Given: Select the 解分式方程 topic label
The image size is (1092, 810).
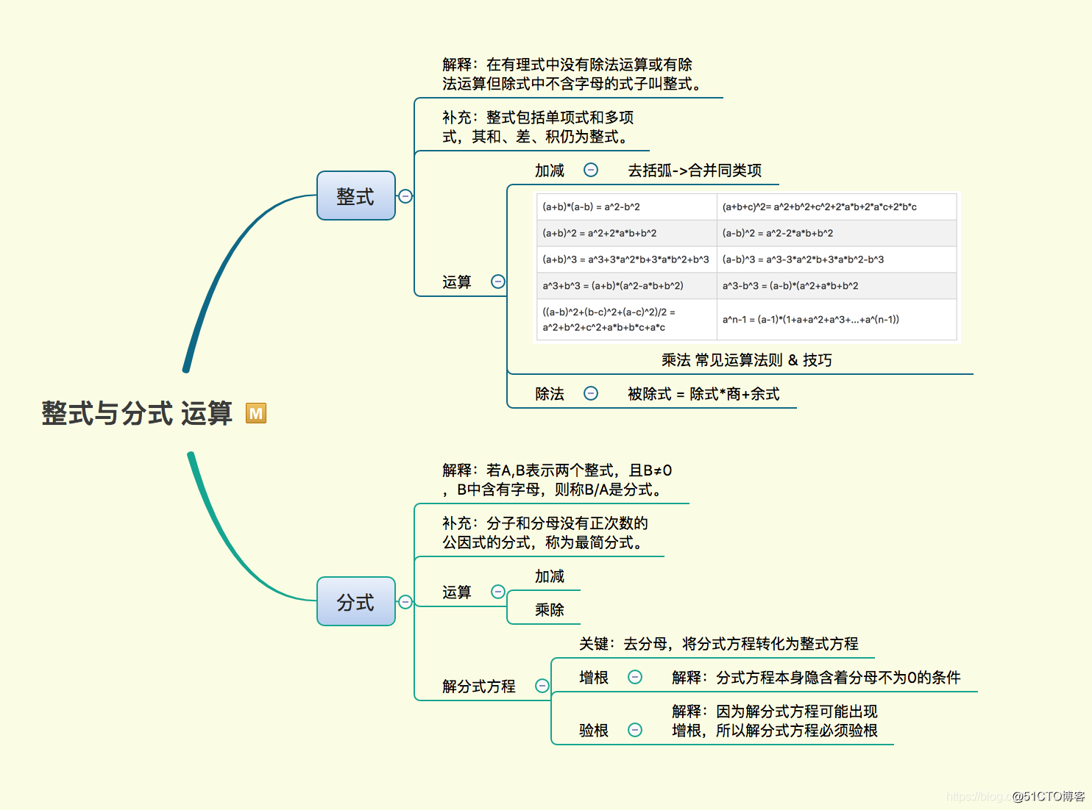Looking at the screenshot, I should (x=479, y=687).
